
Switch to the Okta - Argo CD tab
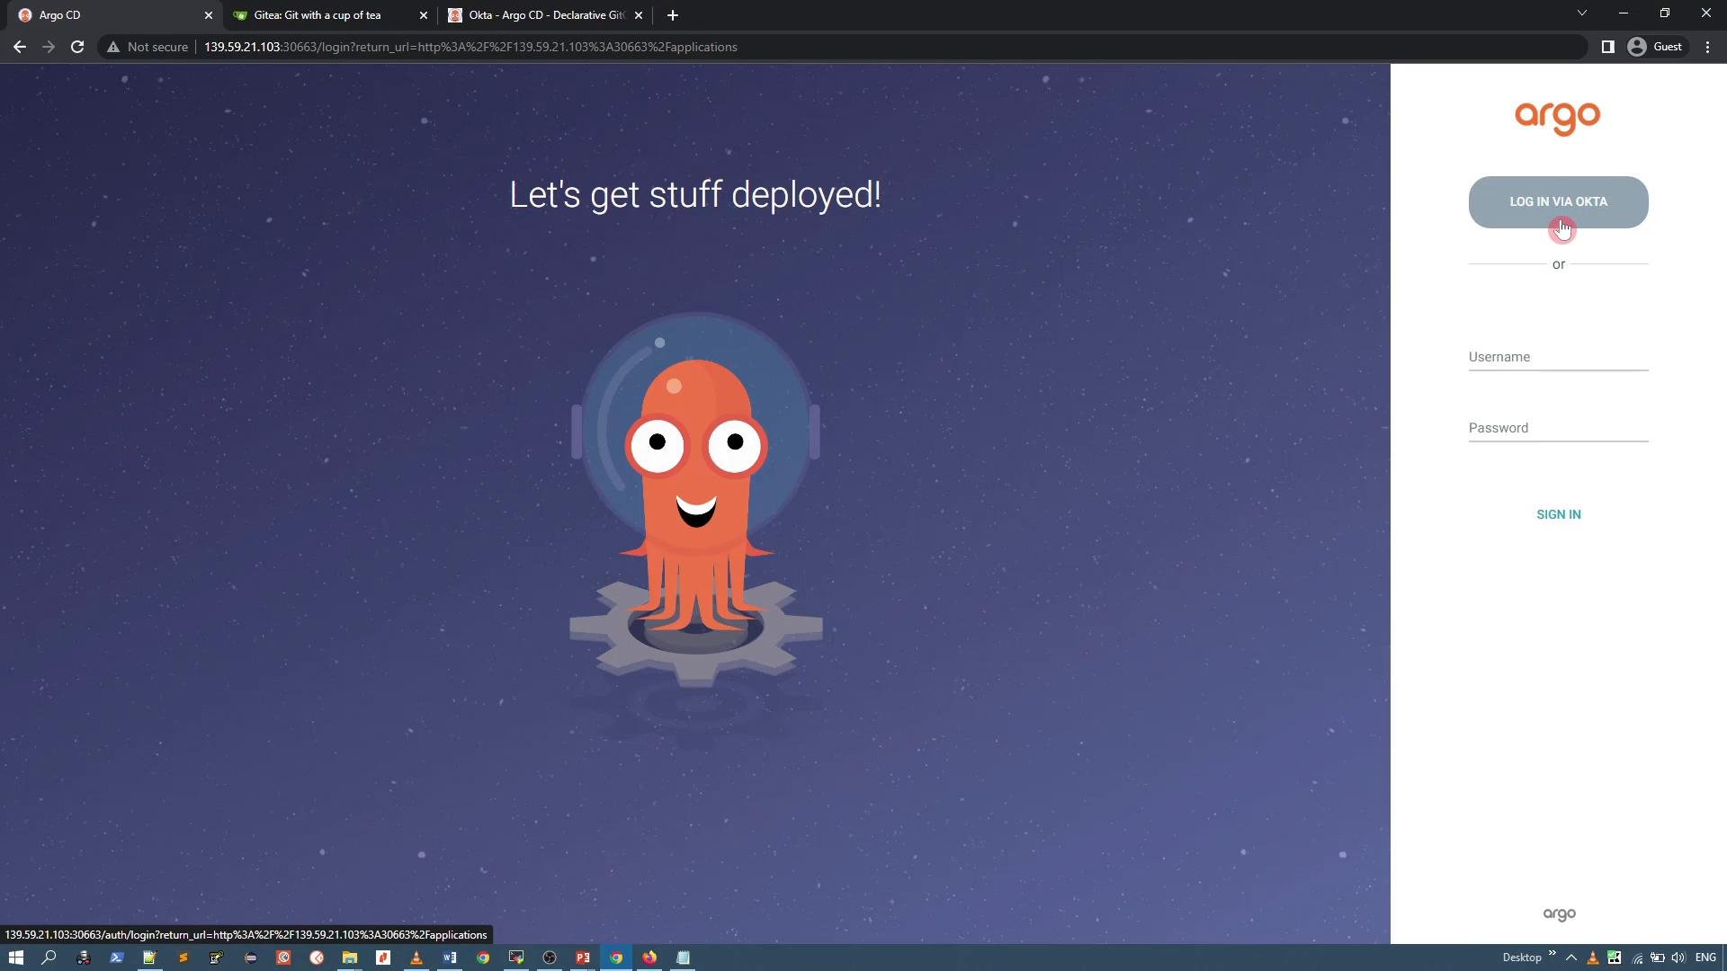[546, 15]
